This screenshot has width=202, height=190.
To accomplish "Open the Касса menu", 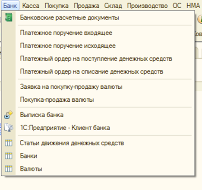I will pos(31,6).
